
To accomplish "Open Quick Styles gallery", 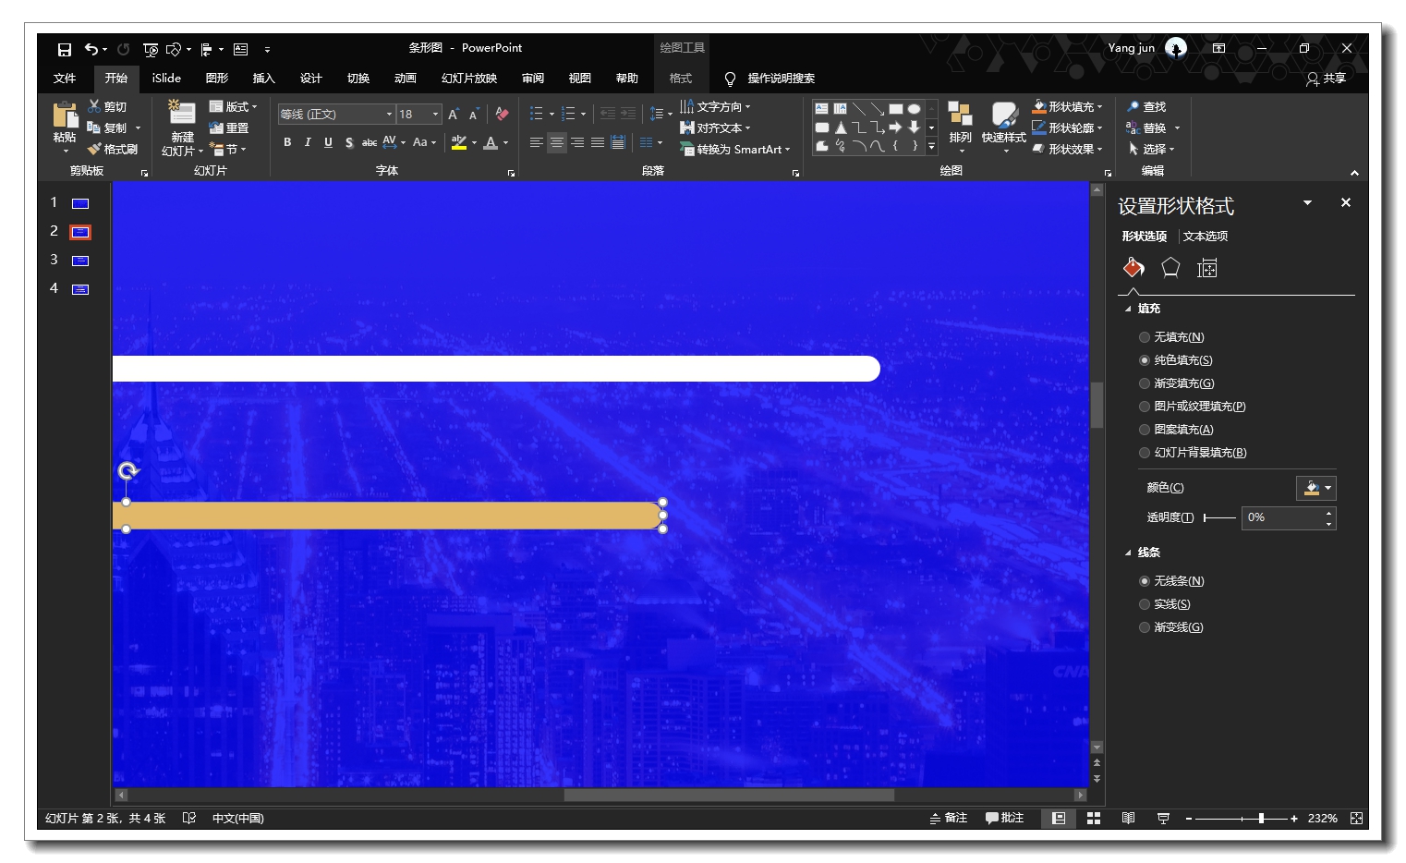I will (1004, 126).
